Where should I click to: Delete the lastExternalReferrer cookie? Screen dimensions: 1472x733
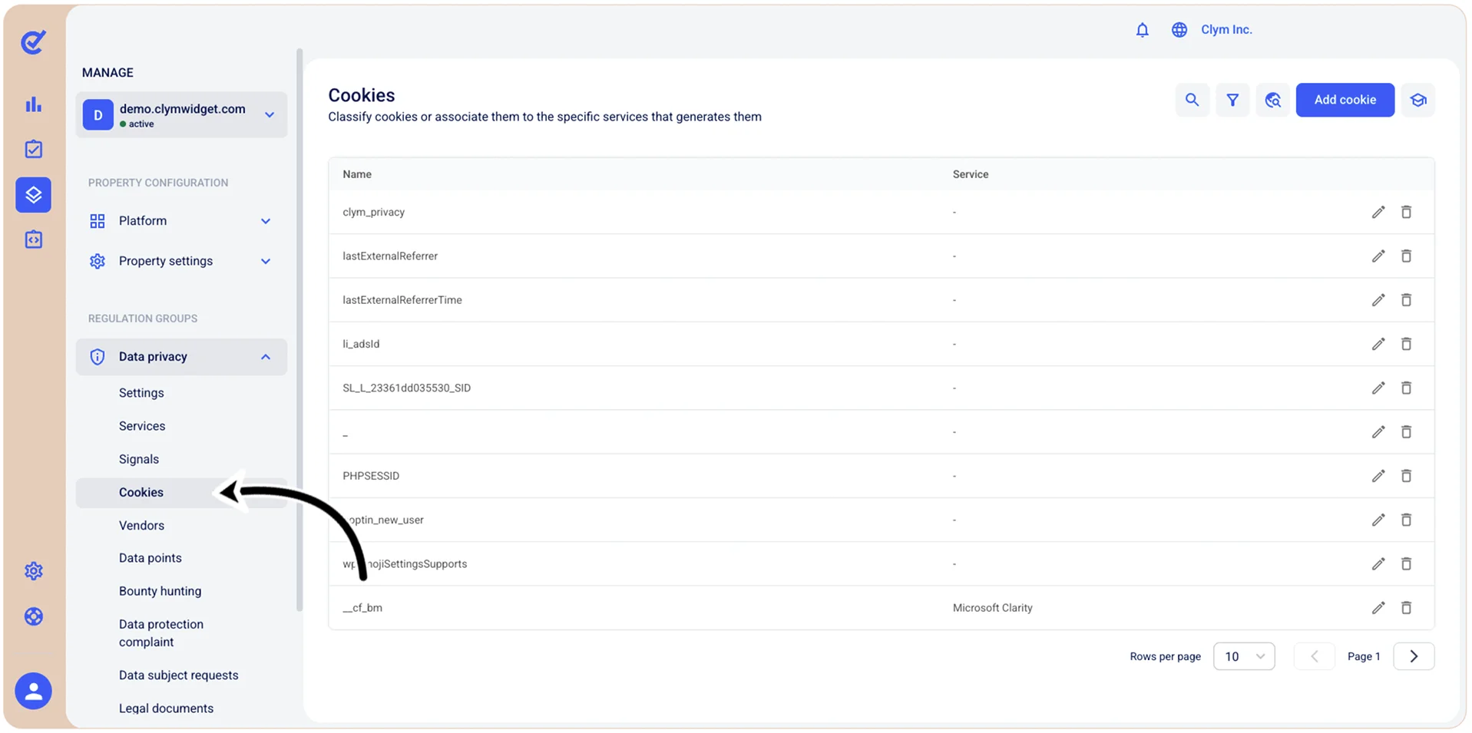coord(1406,256)
